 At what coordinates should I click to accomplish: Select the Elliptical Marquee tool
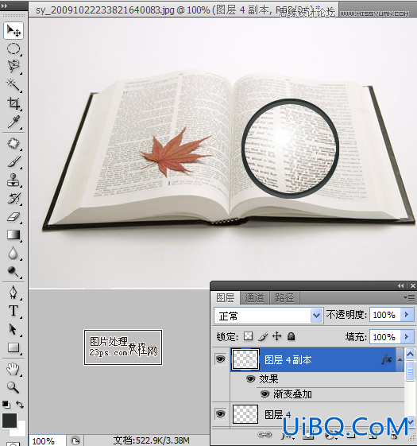tap(14, 48)
